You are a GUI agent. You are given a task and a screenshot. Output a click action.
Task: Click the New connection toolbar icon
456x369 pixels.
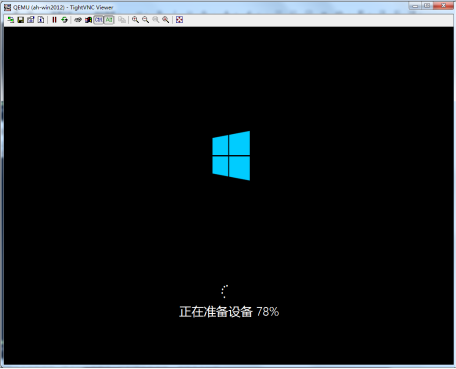tap(10, 20)
